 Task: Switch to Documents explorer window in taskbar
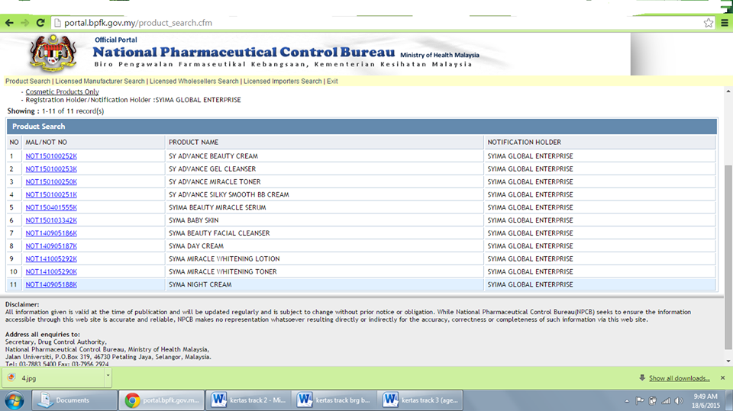click(x=74, y=400)
